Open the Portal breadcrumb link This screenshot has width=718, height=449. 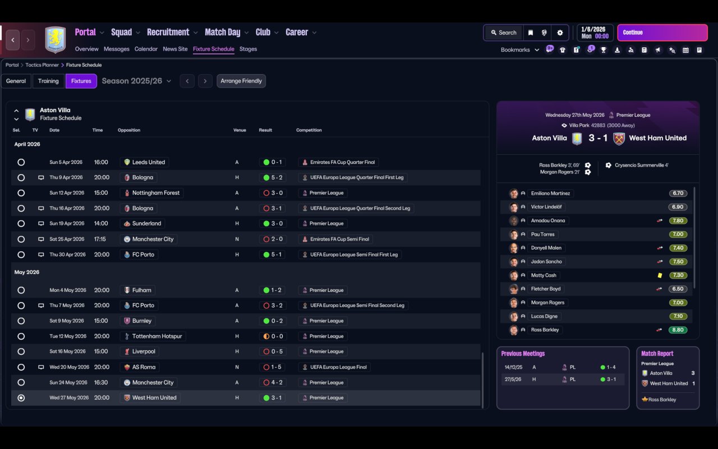[12, 65]
